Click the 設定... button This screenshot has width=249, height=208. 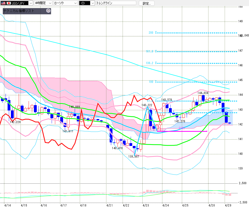[146, 3]
